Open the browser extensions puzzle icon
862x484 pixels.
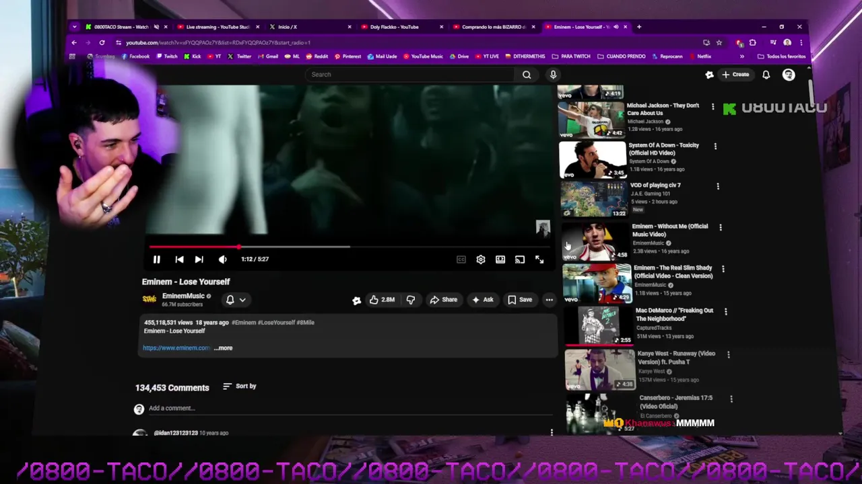click(x=753, y=42)
